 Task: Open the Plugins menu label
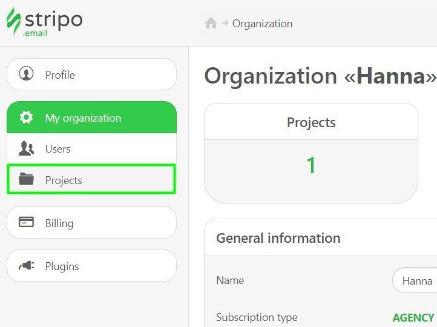[x=62, y=266]
